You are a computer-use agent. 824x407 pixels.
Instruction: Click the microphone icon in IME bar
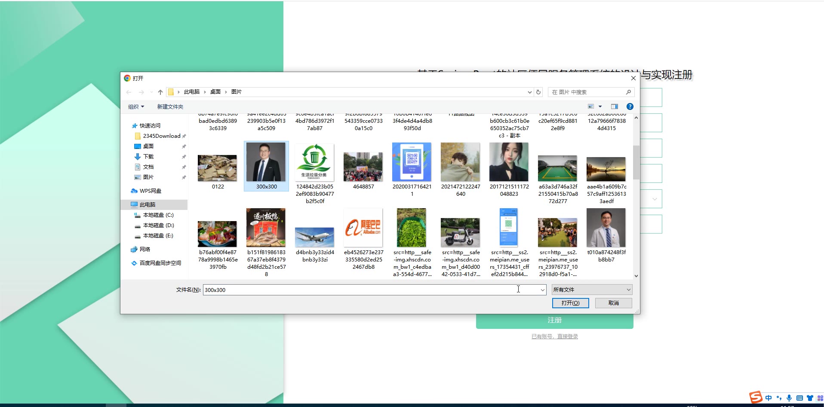(789, 398)
